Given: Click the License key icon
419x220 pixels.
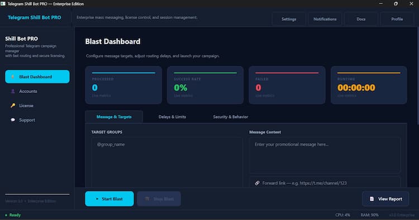Looking at the screenshot, I should click(x=12, y=105).
